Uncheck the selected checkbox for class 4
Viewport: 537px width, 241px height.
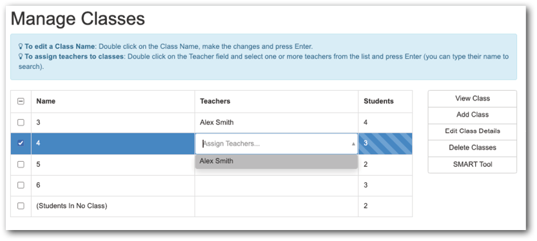(21, 143)
